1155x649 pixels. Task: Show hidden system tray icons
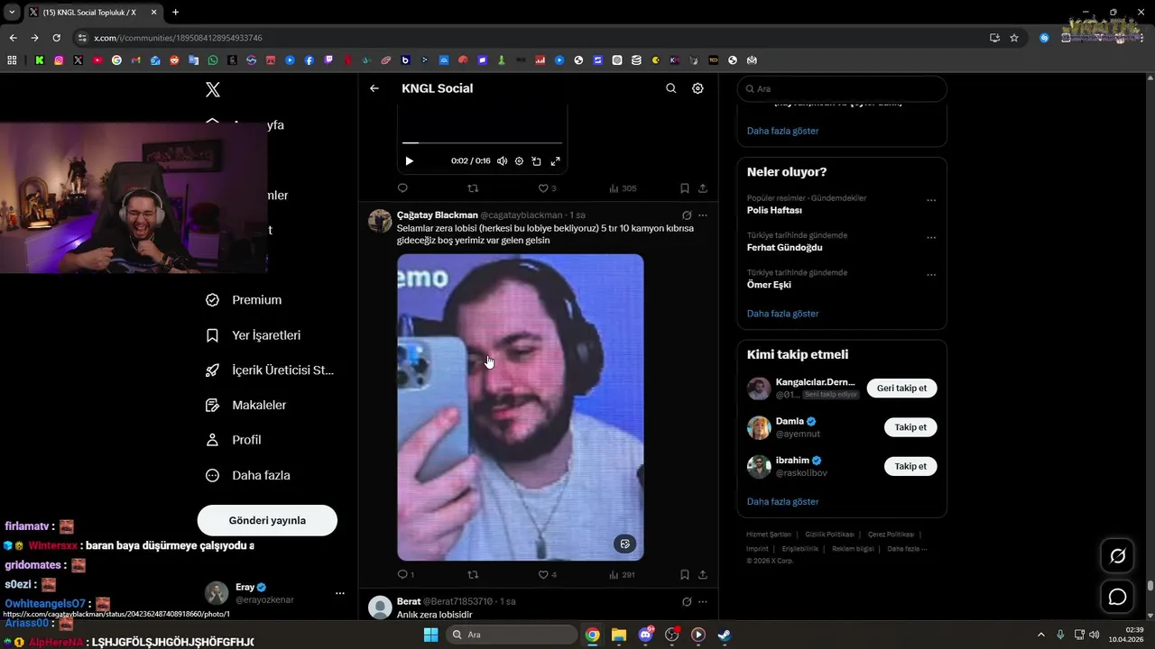point(1041,635)
